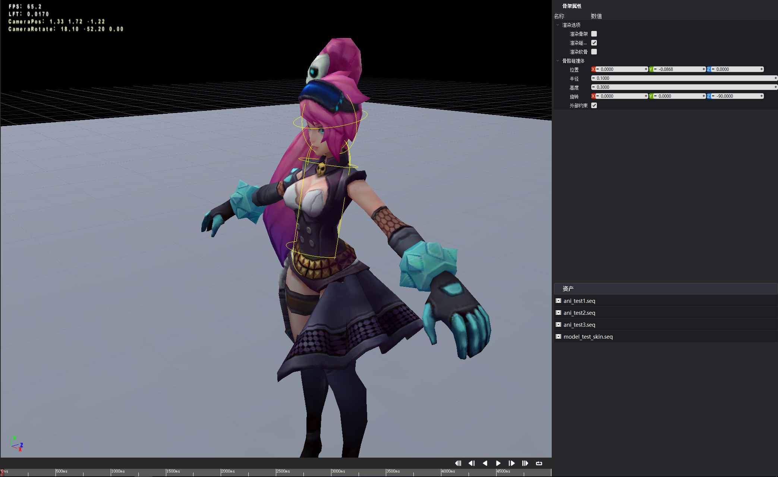This screenshot has height=477, width=778.
Task: Increase position Y with plus button
Action: click(x=704, y=69)
